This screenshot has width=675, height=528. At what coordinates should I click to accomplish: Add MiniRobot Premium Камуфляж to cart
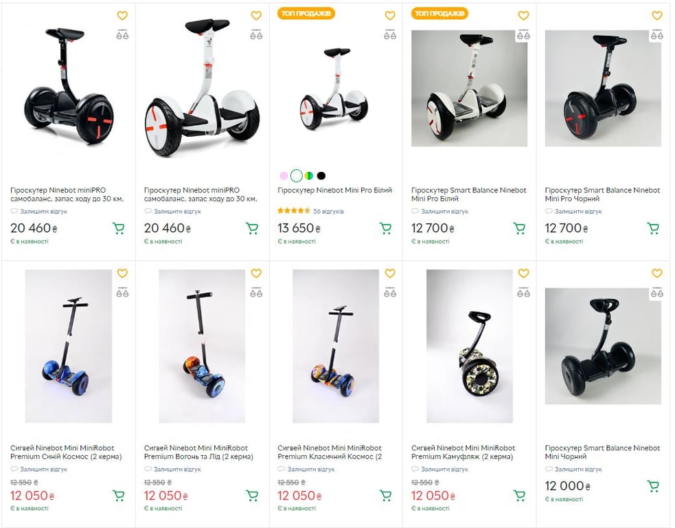click(519, 495)
